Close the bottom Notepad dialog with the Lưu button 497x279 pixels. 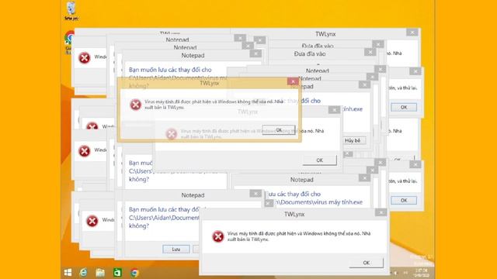[x=255, y=193]
